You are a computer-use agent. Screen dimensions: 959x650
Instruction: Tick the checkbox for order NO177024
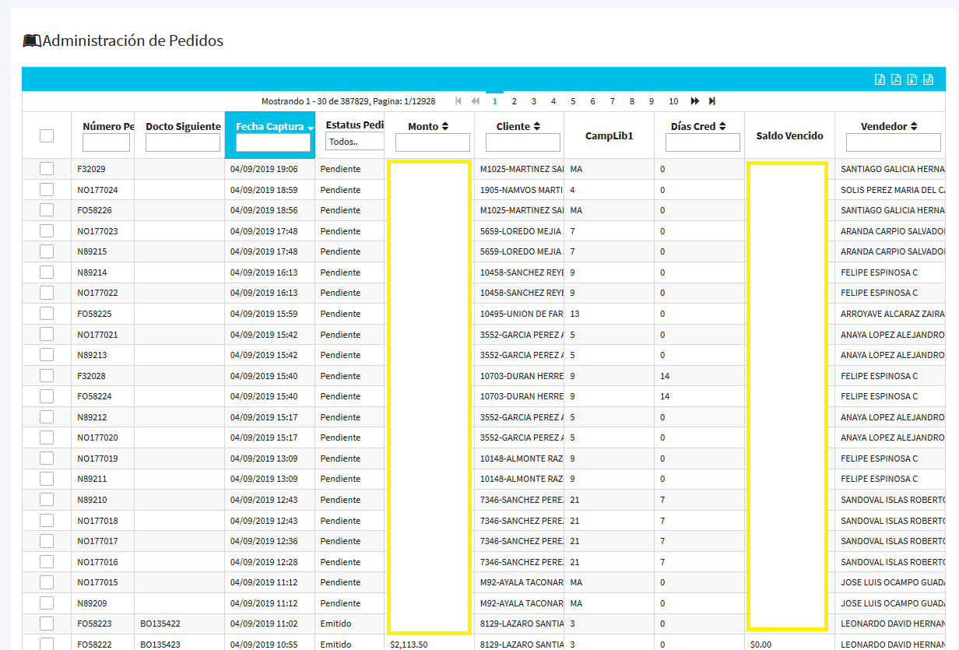(47, 189)
